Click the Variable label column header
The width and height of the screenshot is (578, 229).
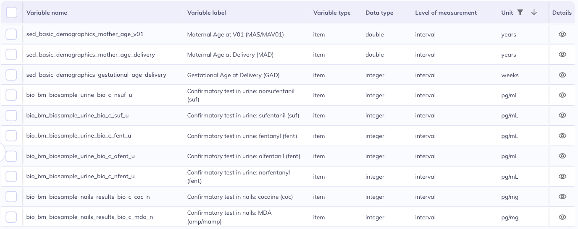point(207,13)
